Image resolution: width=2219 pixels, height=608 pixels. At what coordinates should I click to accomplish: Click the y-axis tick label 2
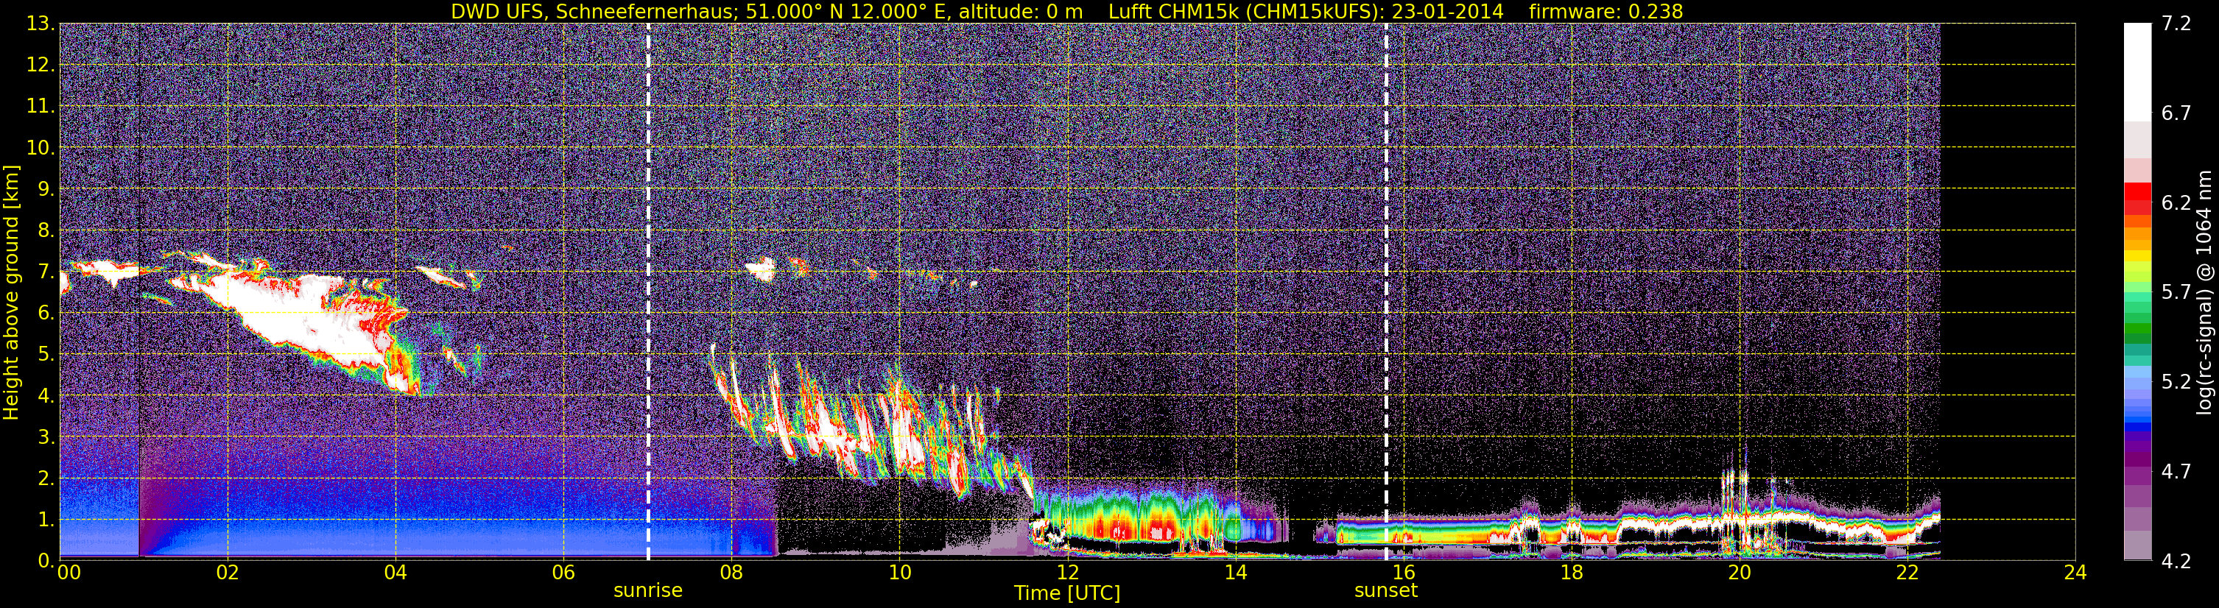click(x=45, y=478)
